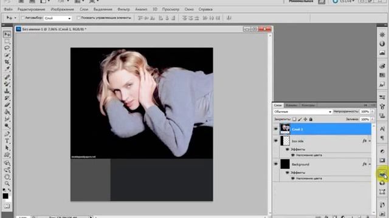Select the Quick Selection tool

click(7, 55)
